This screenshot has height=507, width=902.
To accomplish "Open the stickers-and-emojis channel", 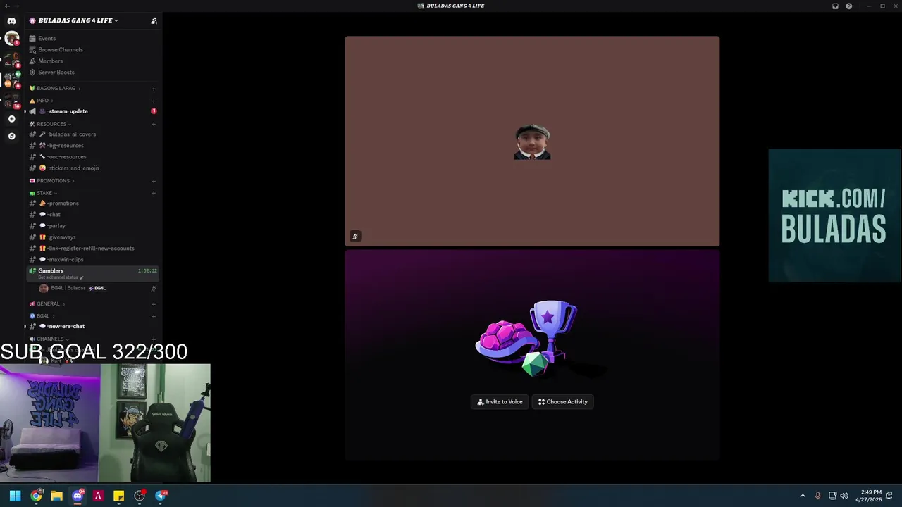I will (x=92, y=168).
